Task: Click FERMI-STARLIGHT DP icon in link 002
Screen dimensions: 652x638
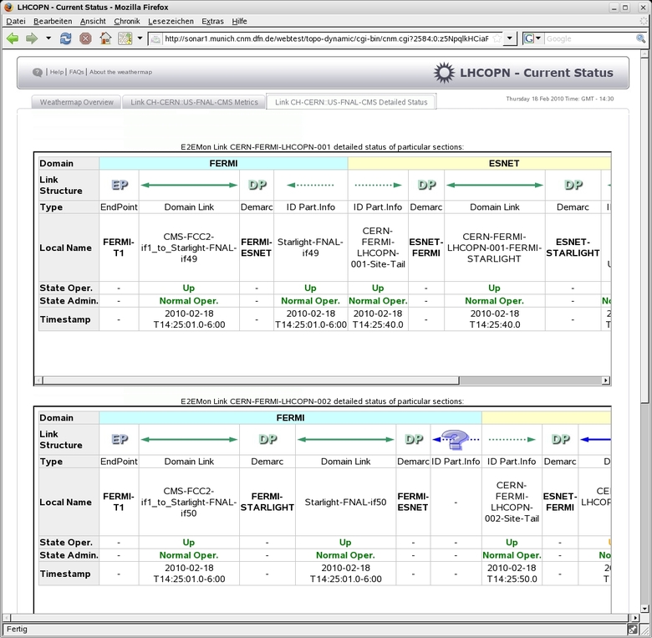Action: point(267,440)
